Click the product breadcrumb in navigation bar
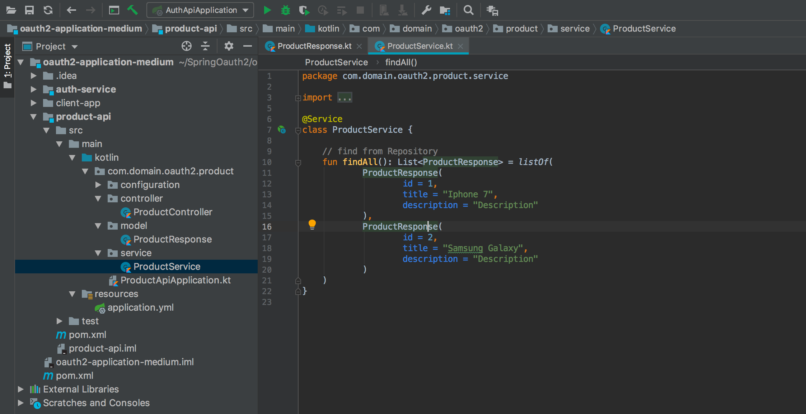The height and width of the screenshot is (414, 806). [x=521, y=29]
